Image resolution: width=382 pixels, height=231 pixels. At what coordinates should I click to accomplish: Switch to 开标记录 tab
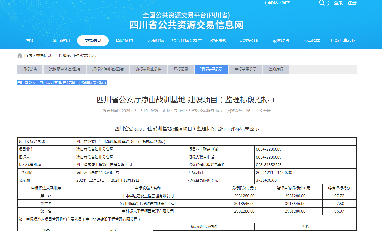[181, 69]
